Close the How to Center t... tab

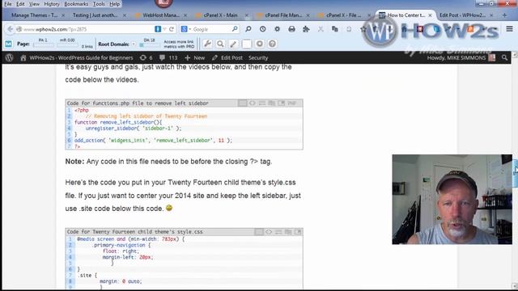(x=430, y=15)
